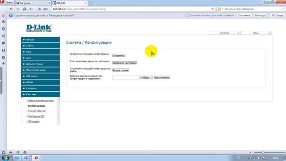Expand the Система dropdown at top right

point(224,33)
